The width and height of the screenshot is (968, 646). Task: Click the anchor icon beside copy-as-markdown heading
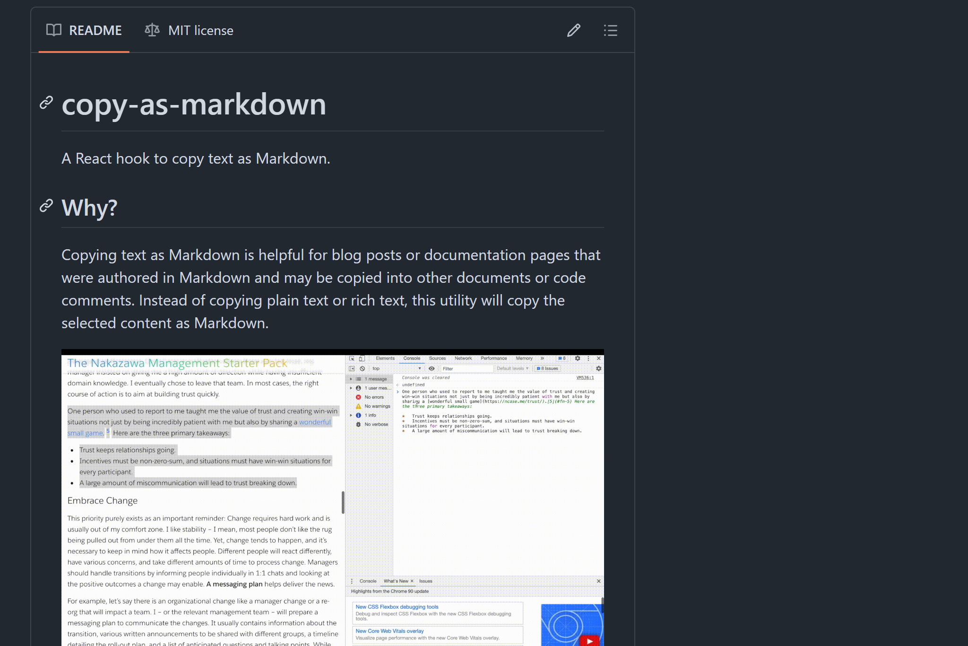(46, 103)
